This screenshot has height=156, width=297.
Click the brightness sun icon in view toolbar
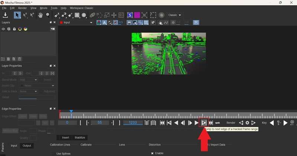(x=173, y=23)
